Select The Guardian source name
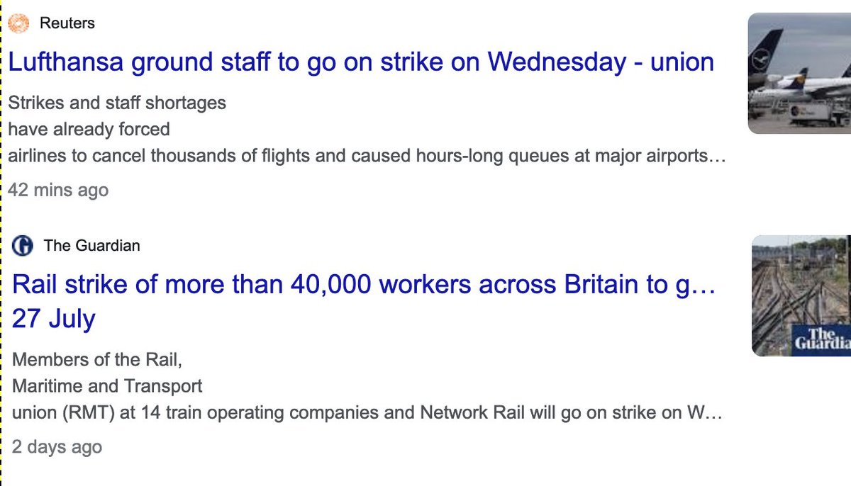Screen dimensions: 851x486 (x=91, y=246)
